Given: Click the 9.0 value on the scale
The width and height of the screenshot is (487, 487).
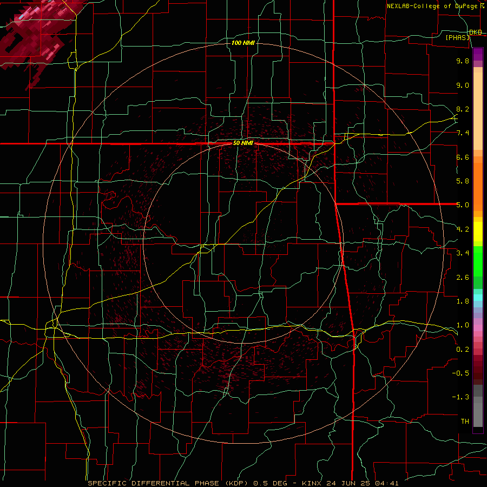Looking at the screenshot, I should [463, 85].
